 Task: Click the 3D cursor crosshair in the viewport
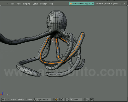pos(53,40)
